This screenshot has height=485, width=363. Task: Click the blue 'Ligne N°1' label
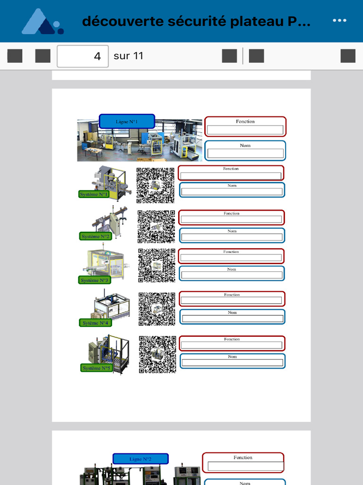click(x=127, y=121)
